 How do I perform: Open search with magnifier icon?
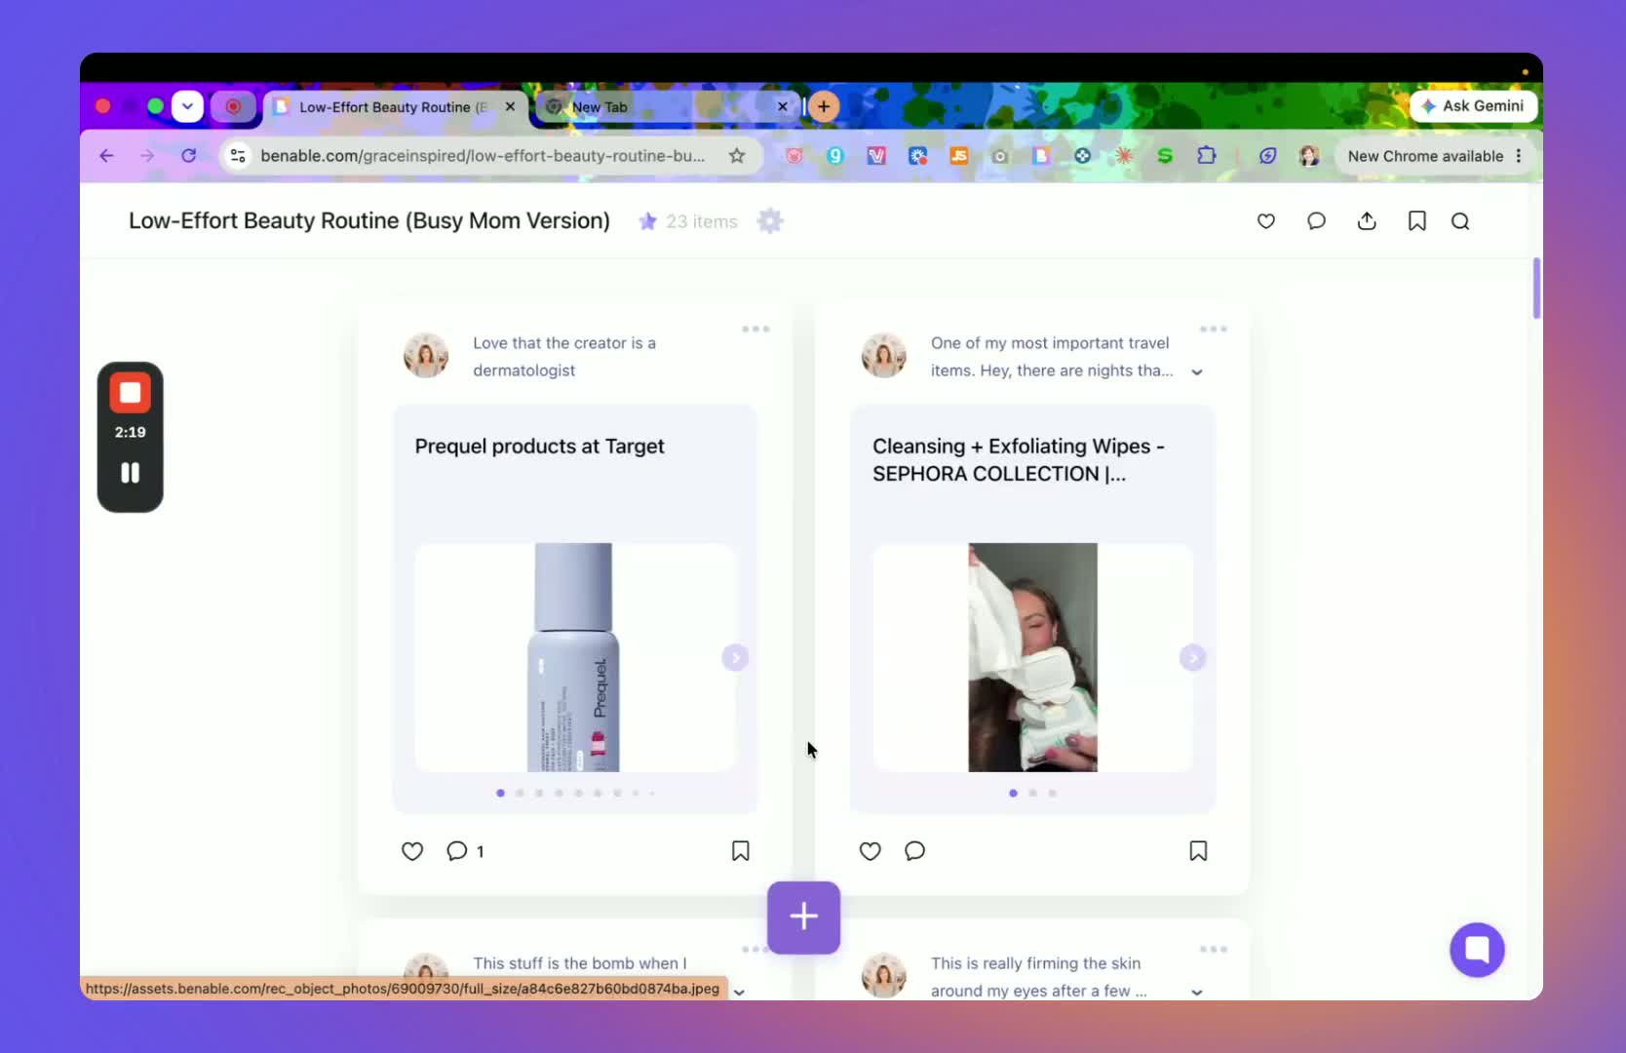[1459, 221]
